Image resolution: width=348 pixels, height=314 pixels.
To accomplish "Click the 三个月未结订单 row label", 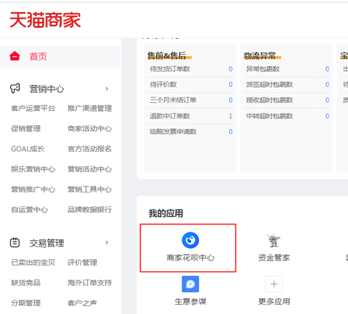I will coord(173,100).
